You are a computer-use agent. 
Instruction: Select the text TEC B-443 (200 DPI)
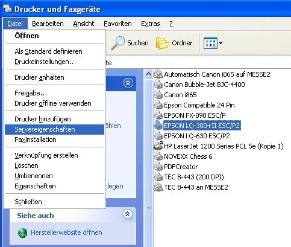click(x=194, y=177)
